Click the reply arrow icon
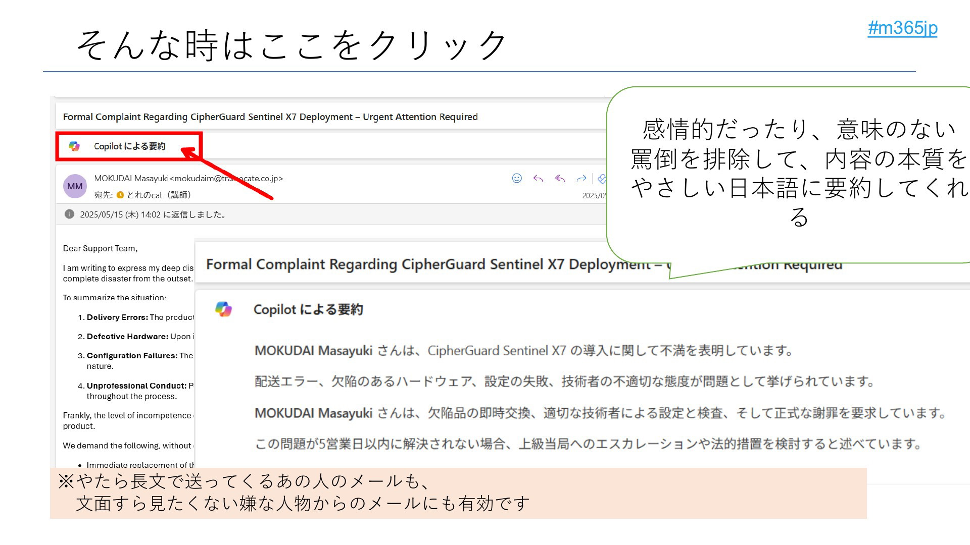The width and height of the screenshot is (970, 545). [538, 178]
